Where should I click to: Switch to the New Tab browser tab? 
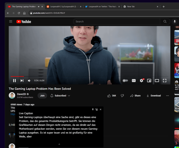pyautogui.click(x=137, y=6)
